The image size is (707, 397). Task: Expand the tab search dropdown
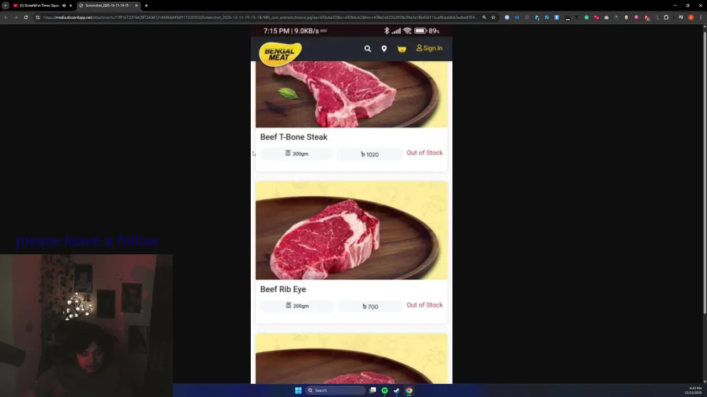click(x=6, y=6)
